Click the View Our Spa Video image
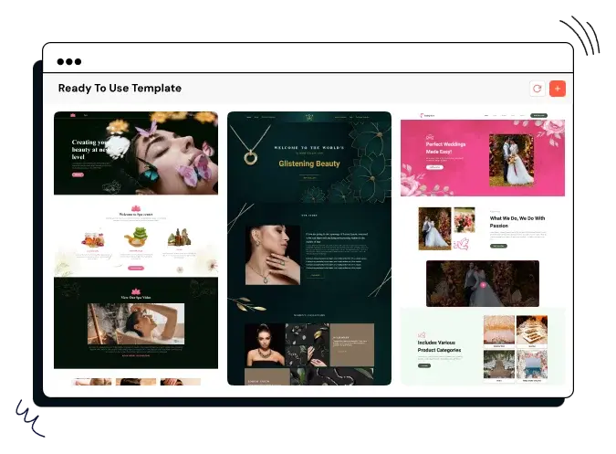This screenshot has height=454, width=616. (x=136, y=324)
